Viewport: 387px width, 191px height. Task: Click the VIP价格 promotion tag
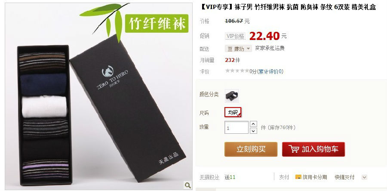235,36
